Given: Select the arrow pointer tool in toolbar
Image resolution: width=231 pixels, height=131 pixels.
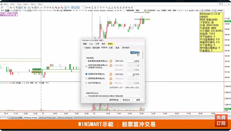Looking at the screenshot, I should [x=66, y=7].
